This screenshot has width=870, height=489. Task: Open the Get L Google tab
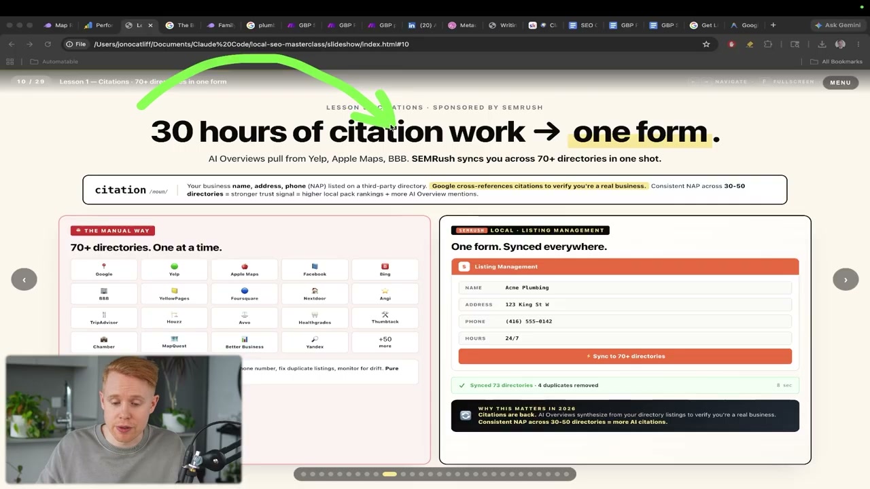point(703,25)
